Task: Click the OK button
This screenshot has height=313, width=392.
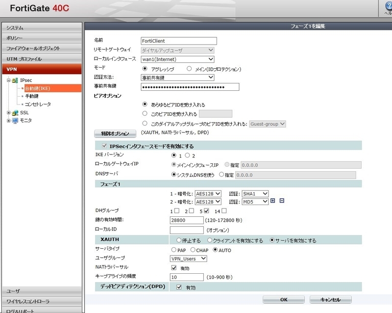Action: (284, 299)
